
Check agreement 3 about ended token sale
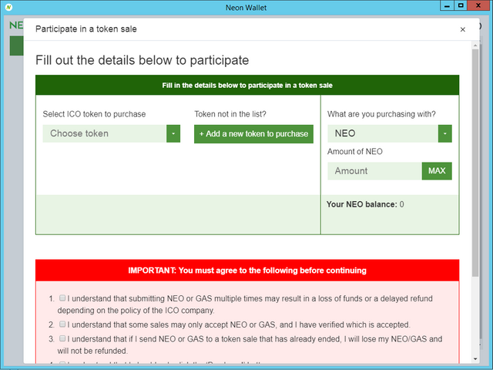pyautogui.click(x=62, y=338)
